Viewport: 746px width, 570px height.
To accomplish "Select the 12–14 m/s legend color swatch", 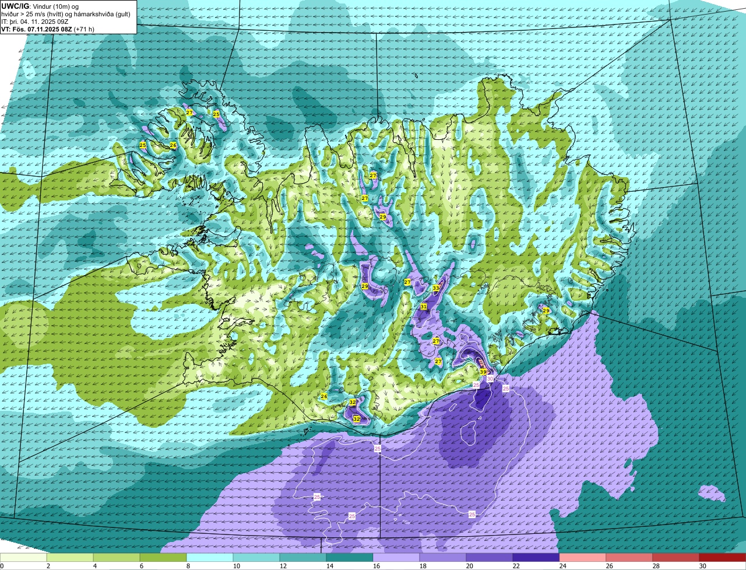I will [x=303, y=558].
